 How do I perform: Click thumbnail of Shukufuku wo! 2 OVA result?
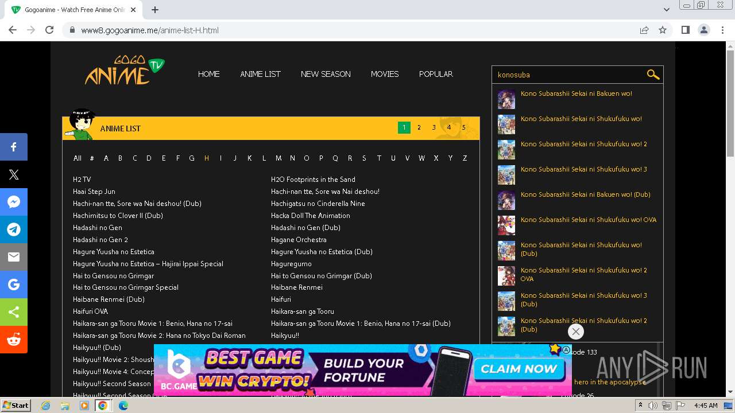[x=506, y=276]
